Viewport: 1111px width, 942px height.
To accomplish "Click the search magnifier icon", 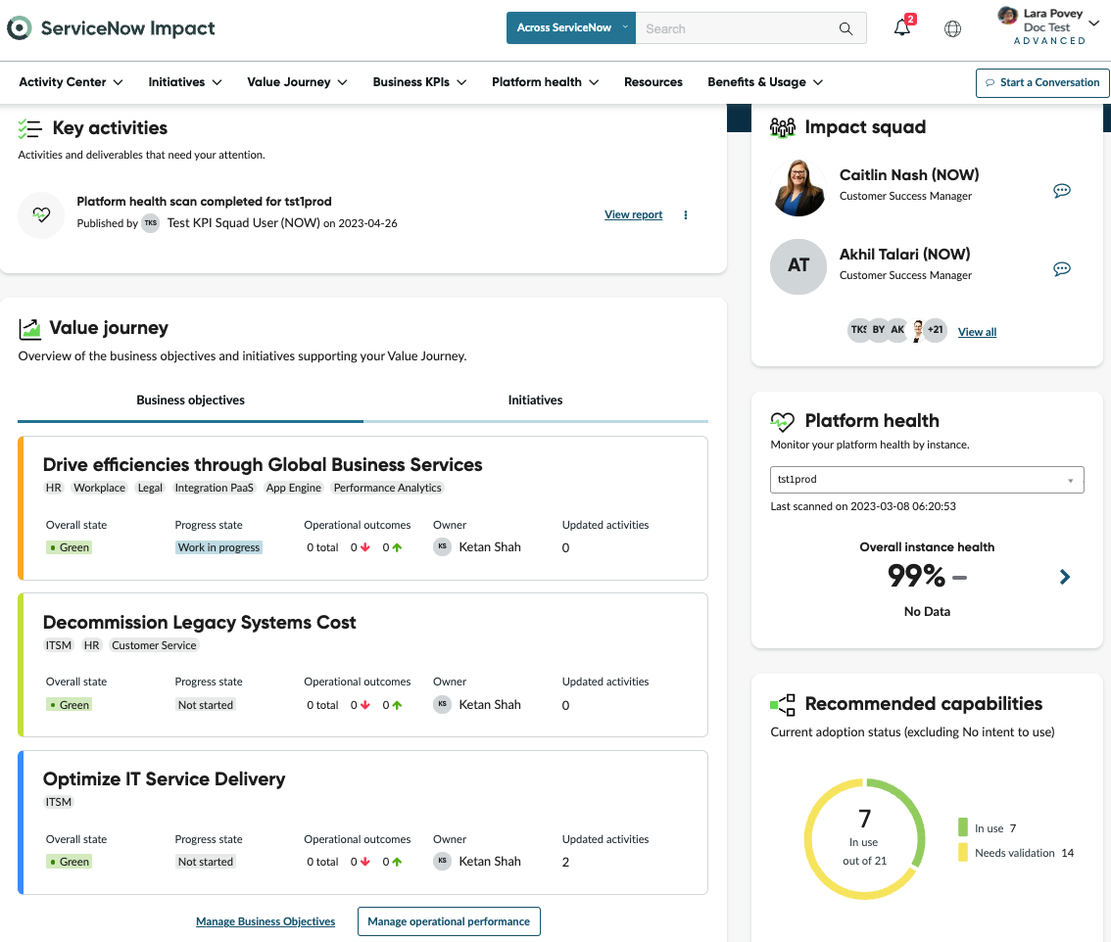I will 845,28.
